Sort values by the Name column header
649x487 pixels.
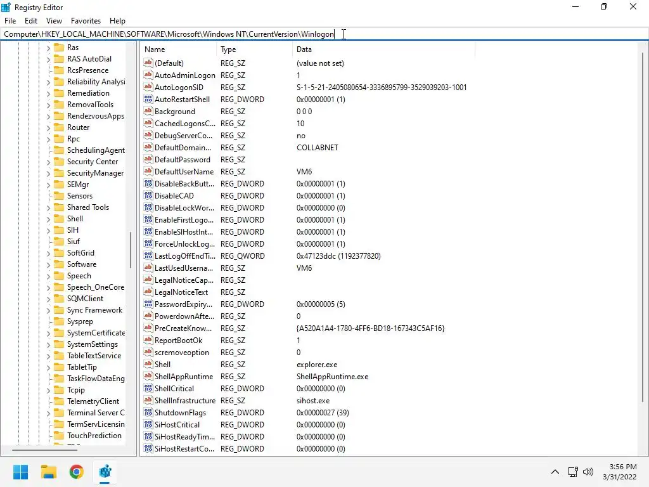point(178,49)
